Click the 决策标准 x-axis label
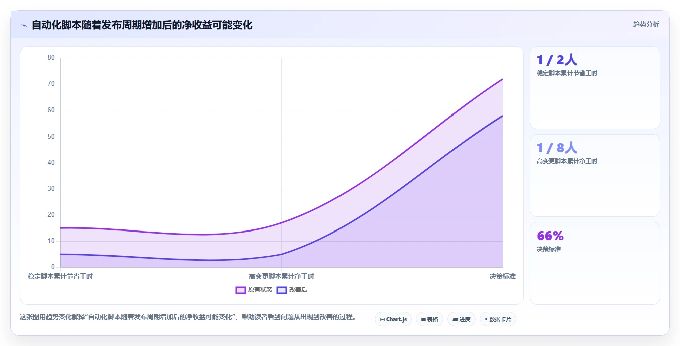680x346 pixels. tap(503, 276)
